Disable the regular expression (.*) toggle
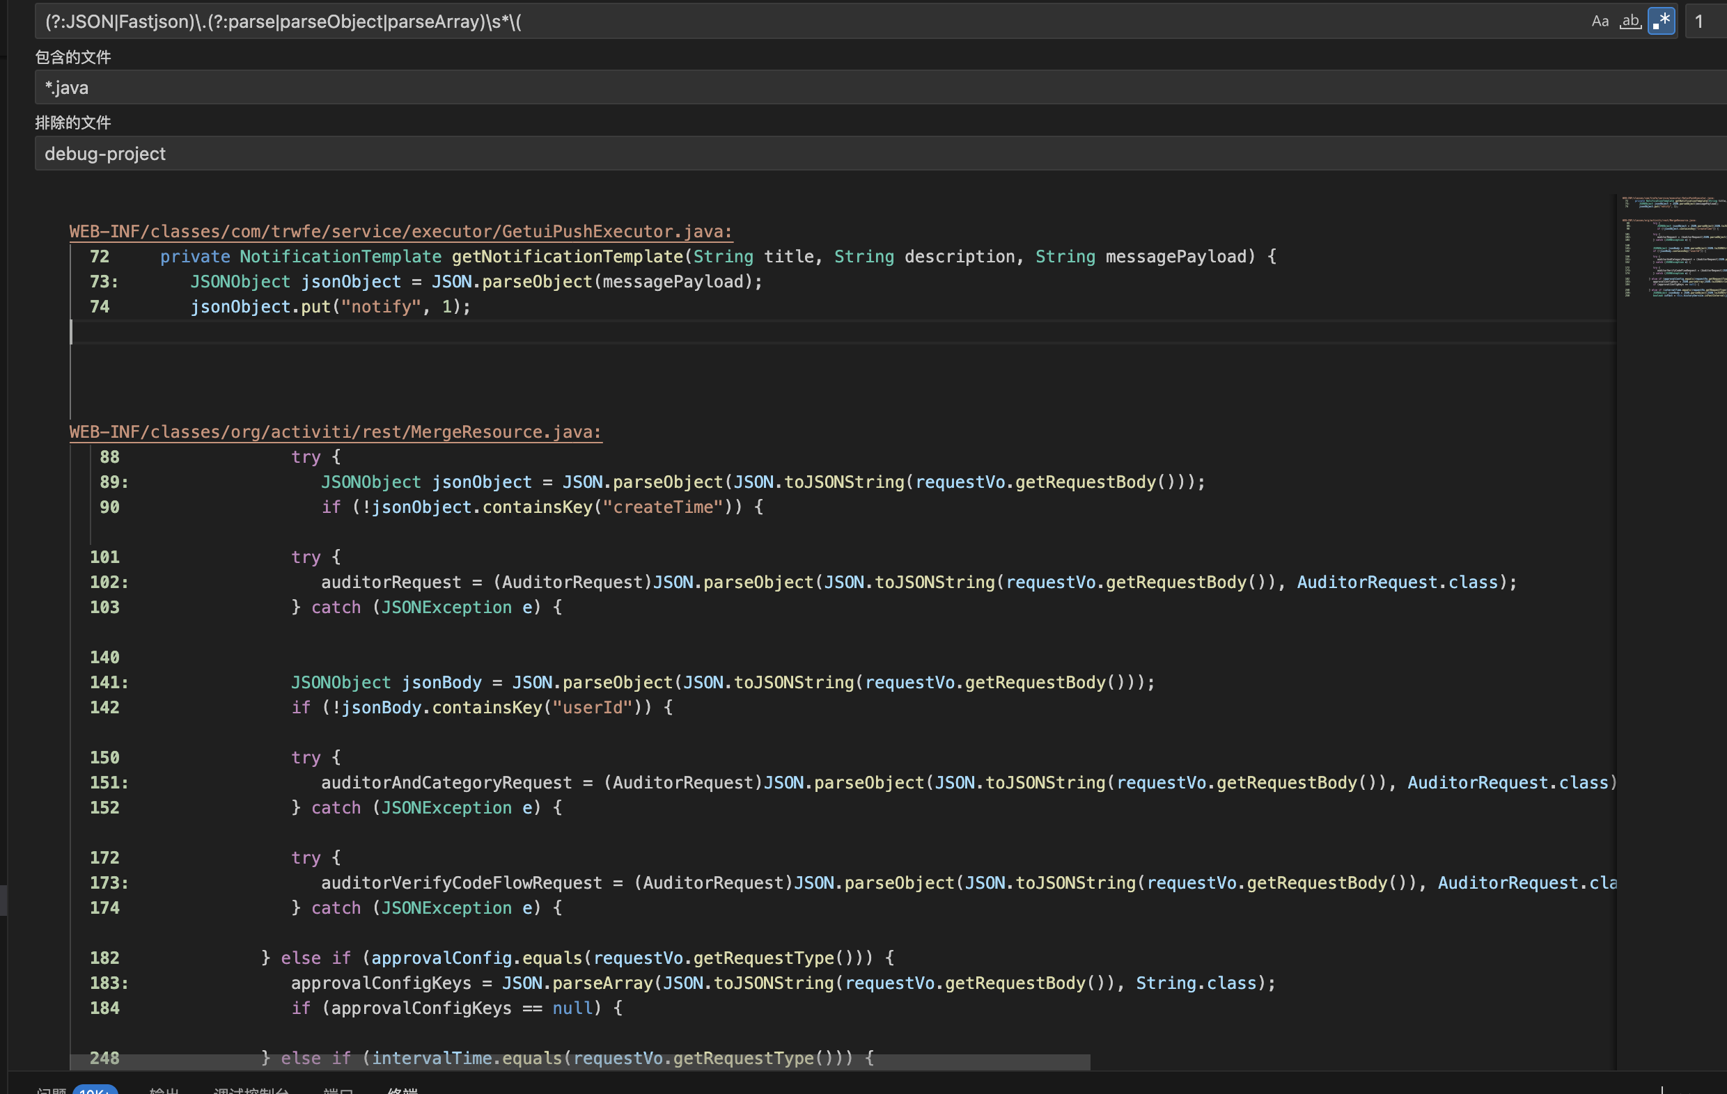The width and height of the screenshot is (1727, 1094). tap(1661, 22)
